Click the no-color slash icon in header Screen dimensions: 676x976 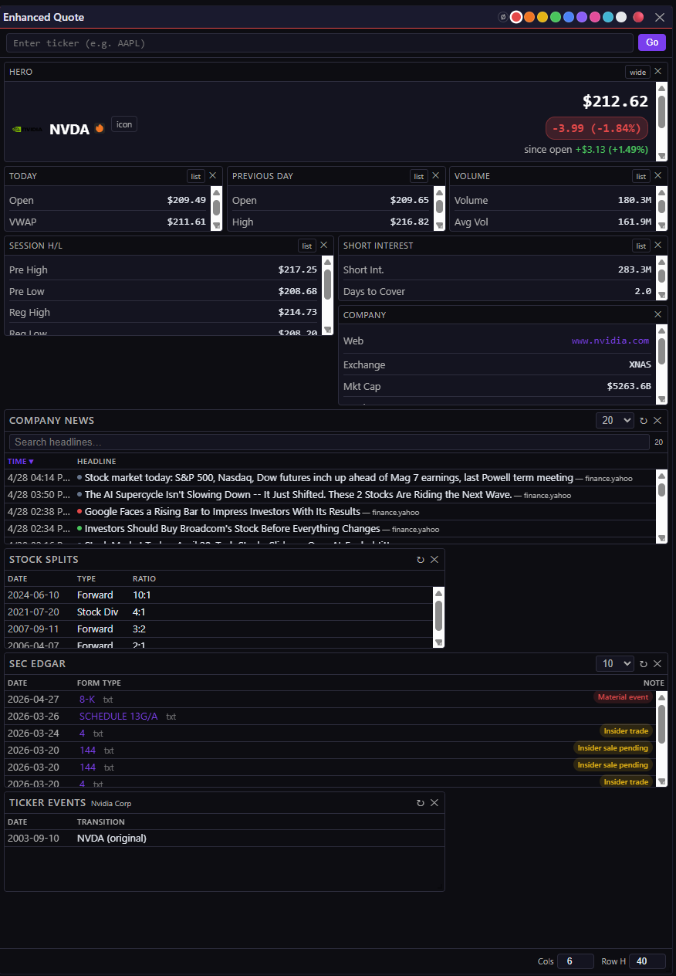click(503, 17)
